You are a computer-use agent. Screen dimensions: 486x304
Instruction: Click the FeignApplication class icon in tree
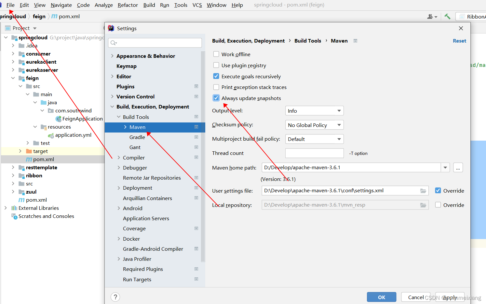pos(59,119)
